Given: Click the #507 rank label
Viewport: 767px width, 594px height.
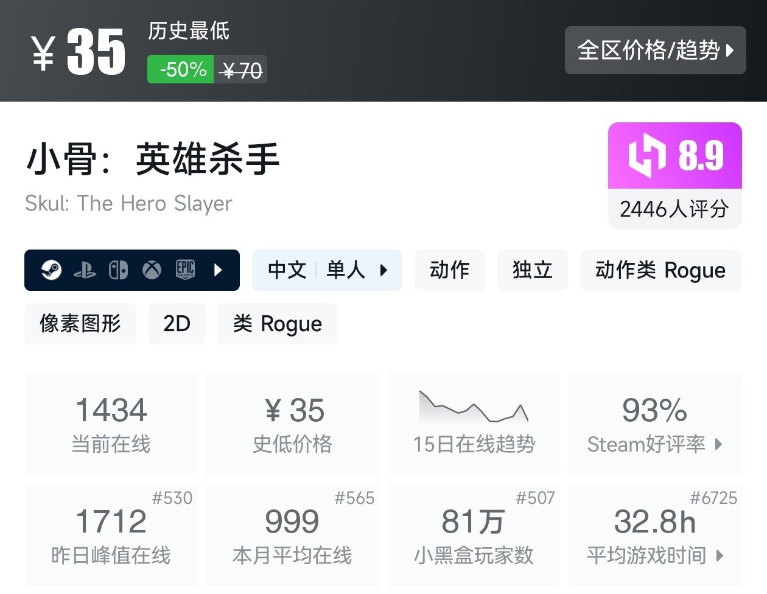Looking at the screenshot, I should [x=535, y=498].
